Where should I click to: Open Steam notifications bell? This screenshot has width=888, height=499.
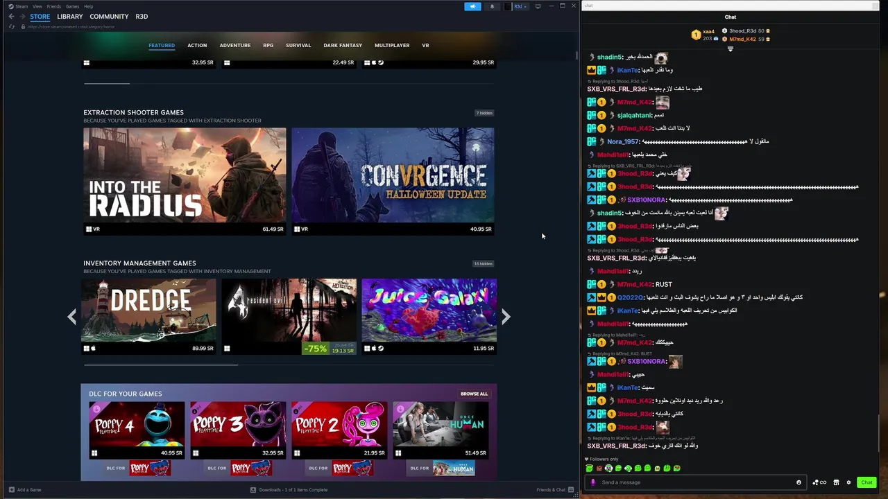pyautogui.click(x=492, y=6)
